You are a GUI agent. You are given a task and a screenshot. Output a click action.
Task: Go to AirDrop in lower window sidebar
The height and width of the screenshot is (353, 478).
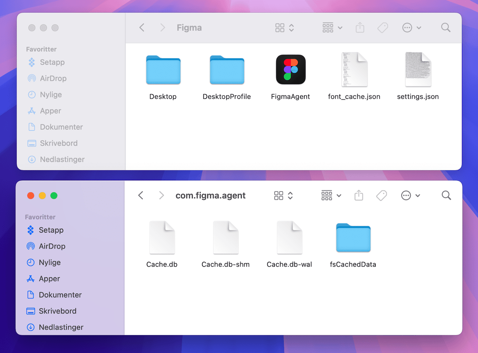coord(52,246)
